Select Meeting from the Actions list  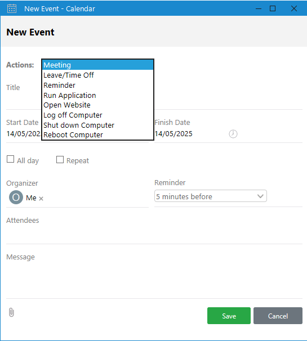tap(98, 65)
